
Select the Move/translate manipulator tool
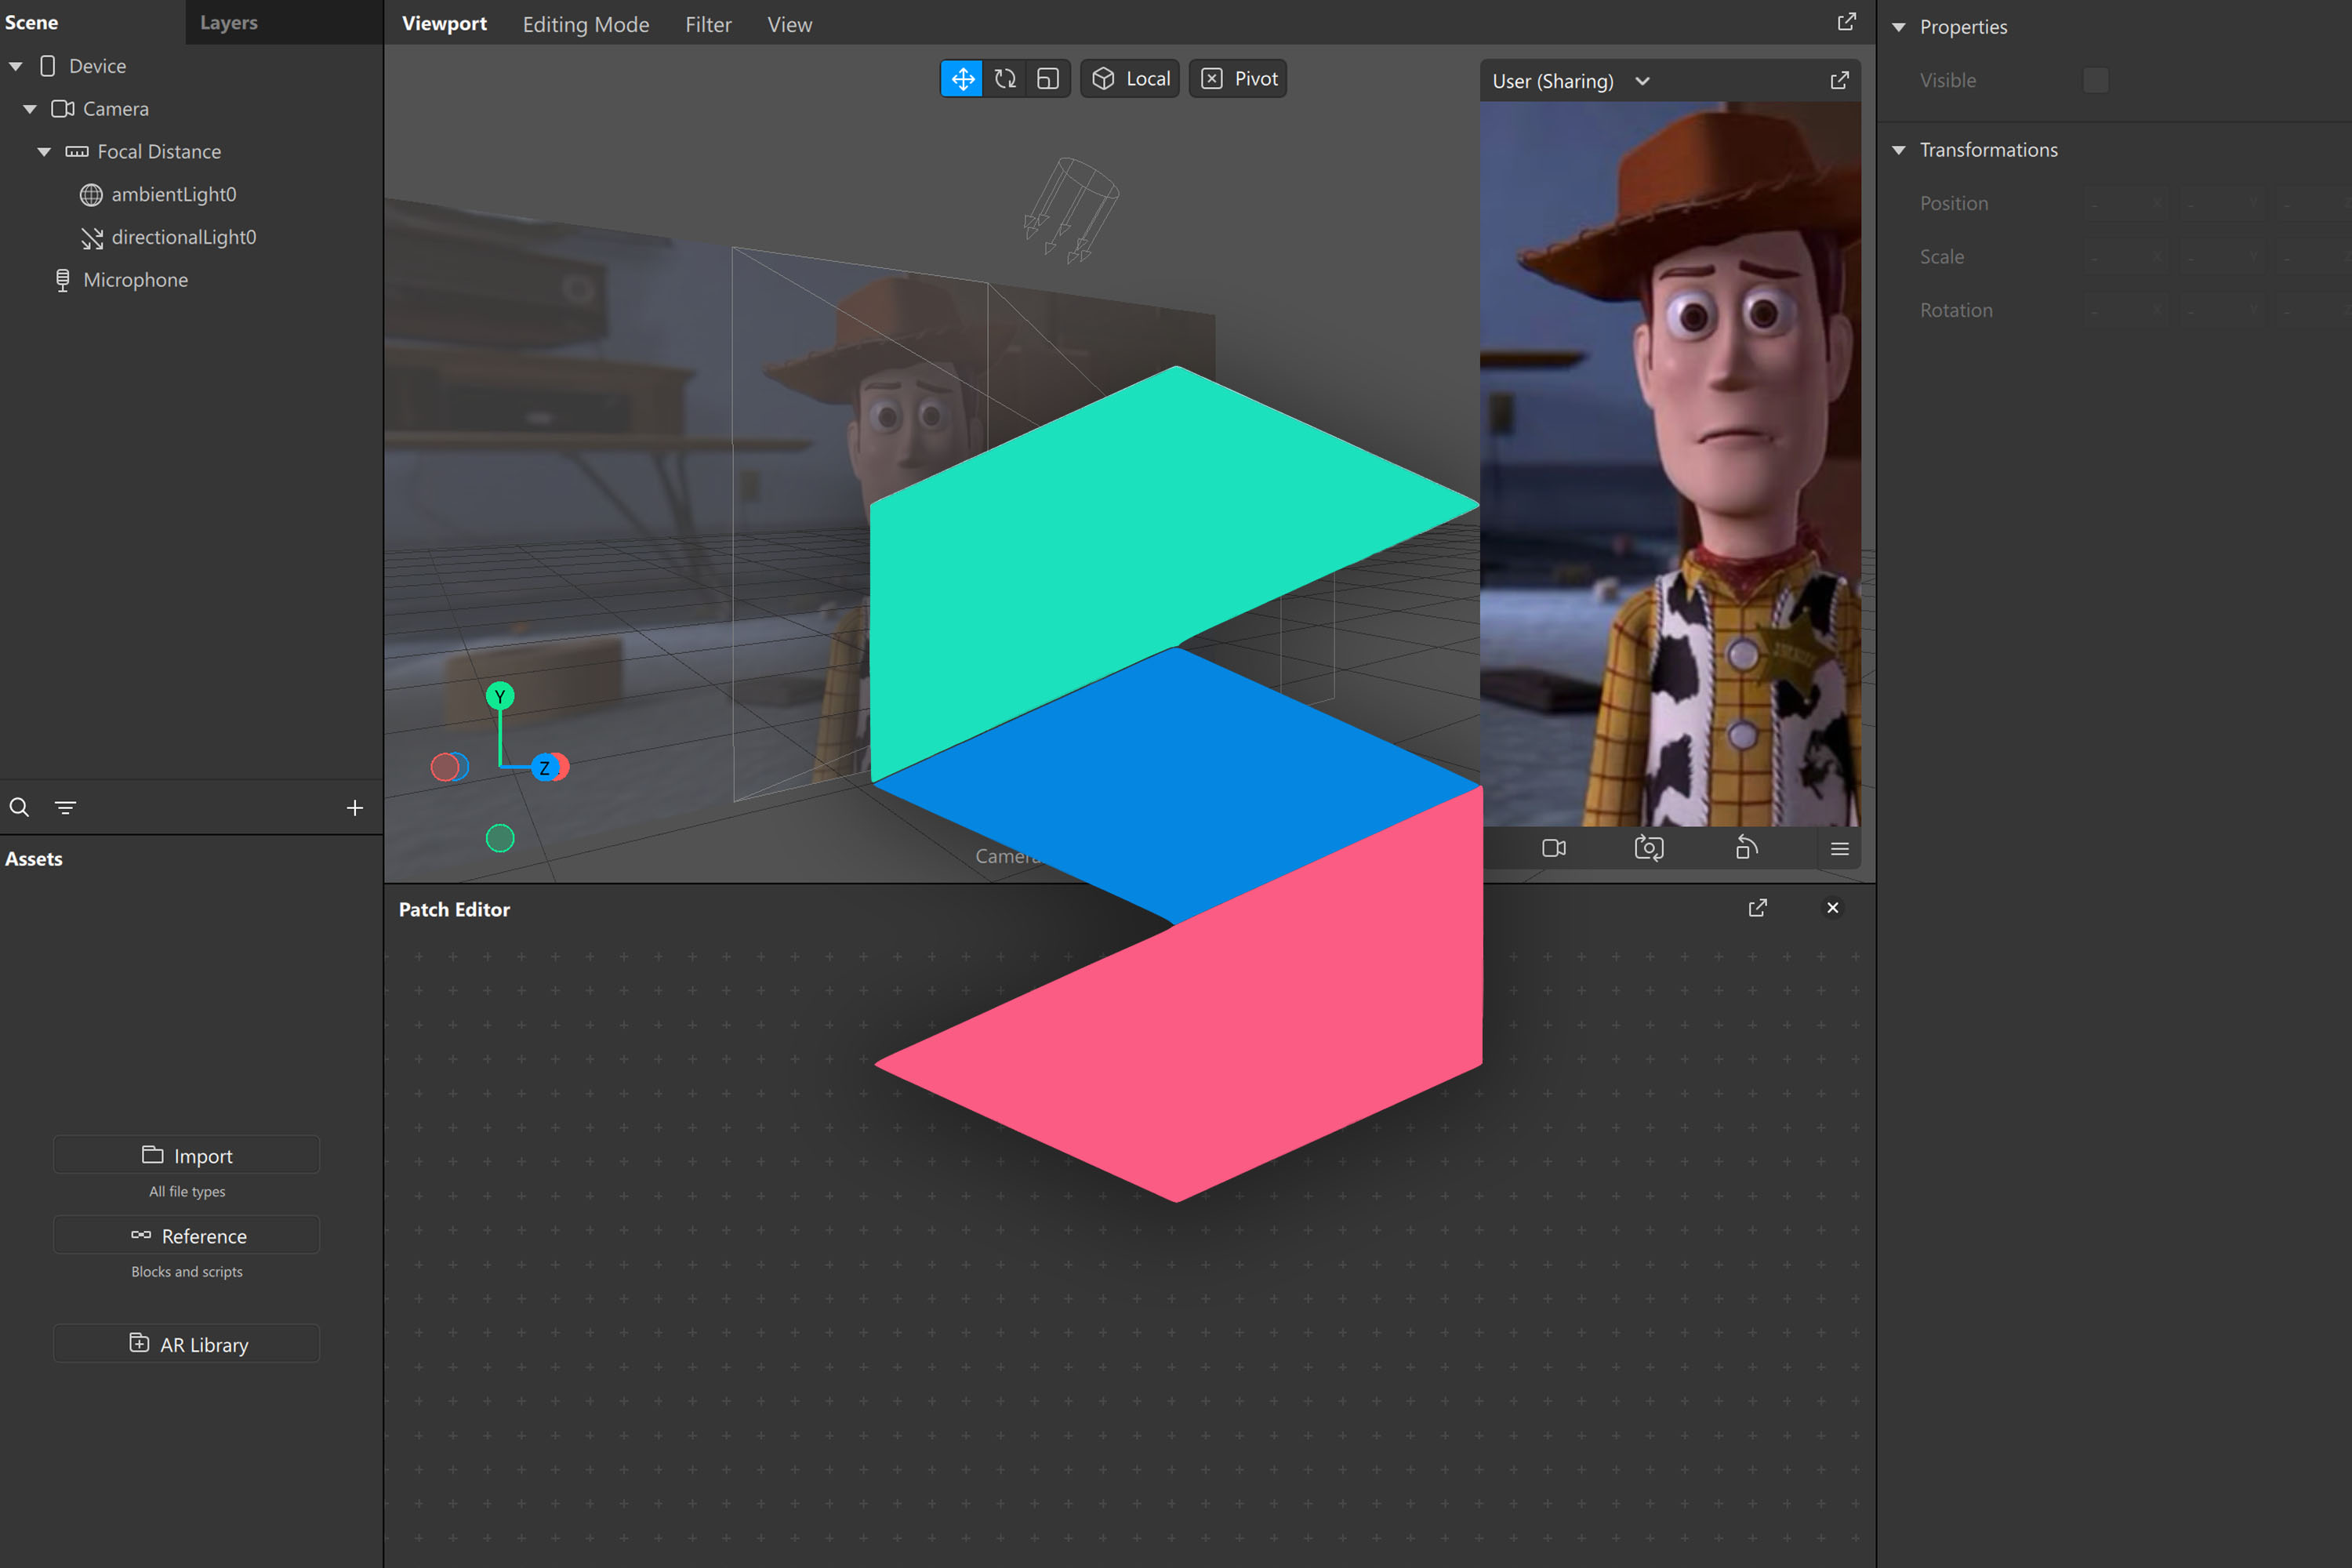pos(962,79)
